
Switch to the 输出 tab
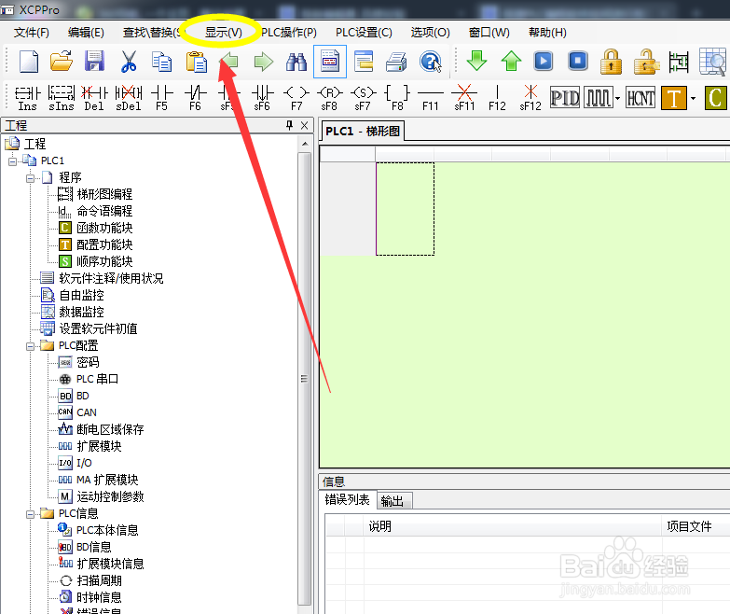point(393,501)
